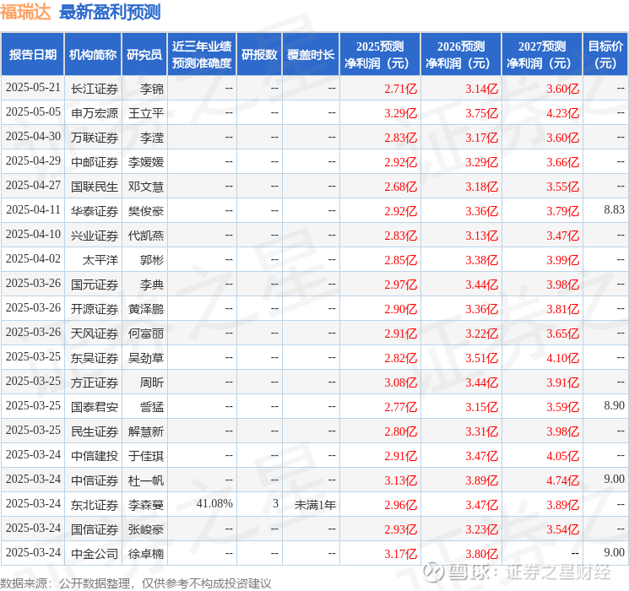This screenshot has width=629, height=591.
Task: Click the 中金公司 institution cell
Action: pyautogui.click(x=95, y=554)
